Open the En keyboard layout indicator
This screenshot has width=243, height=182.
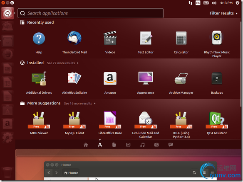[198, 3]
